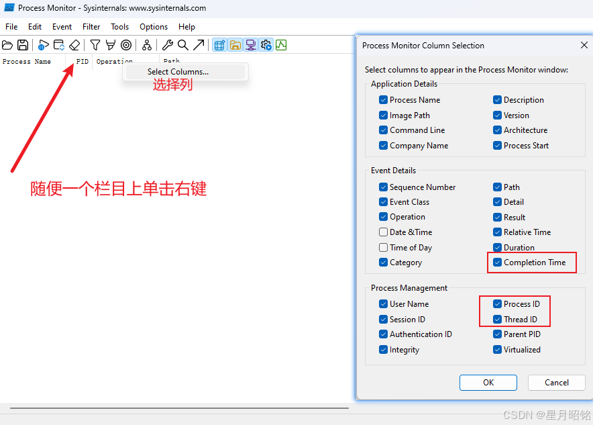
Task: Open the Help menu
Action: 186,27
